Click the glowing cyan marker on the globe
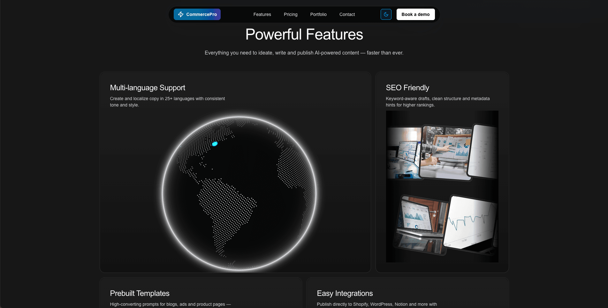Image resolution: width=608 pixels, height=308 pixels. 215,144
